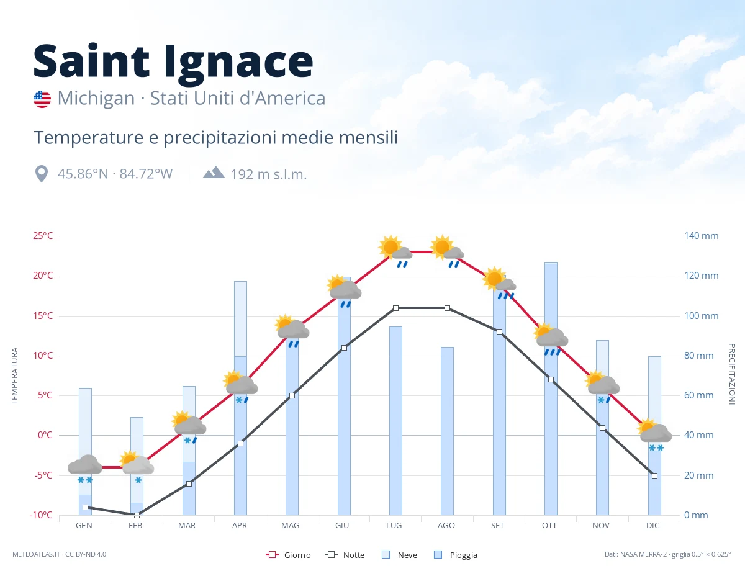The image size is (745, 571).
Task: Click the NOV precipitation bar
Action: tap(602, 428)
